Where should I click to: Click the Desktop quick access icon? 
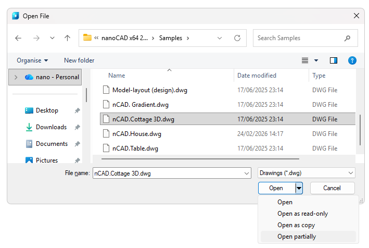tap(29, 110)
